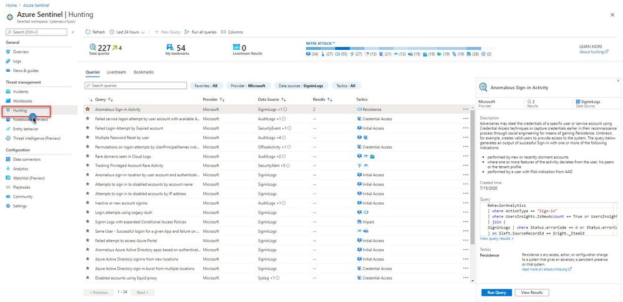This screenshot has height=302, width=623.
Task: Open Analytics configuration
Action: 21,169
